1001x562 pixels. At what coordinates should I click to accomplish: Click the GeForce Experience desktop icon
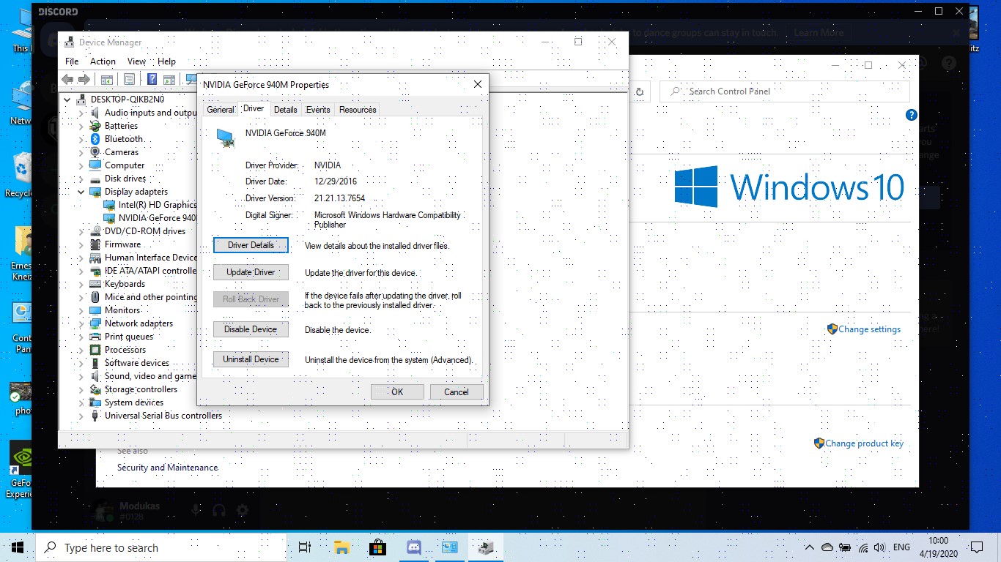pyautogui.click(x=21, y=470)
